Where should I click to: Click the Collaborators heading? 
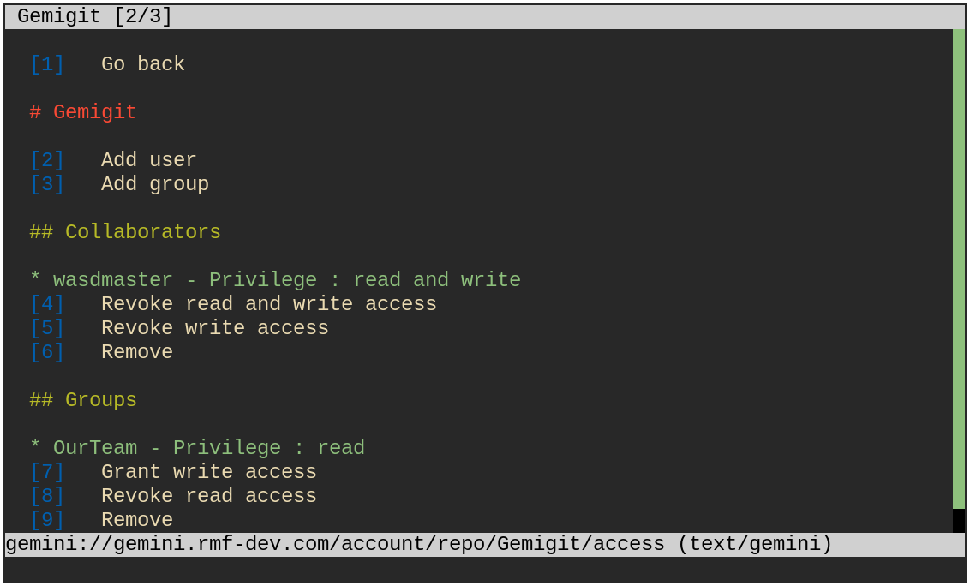tap(125, 232)
